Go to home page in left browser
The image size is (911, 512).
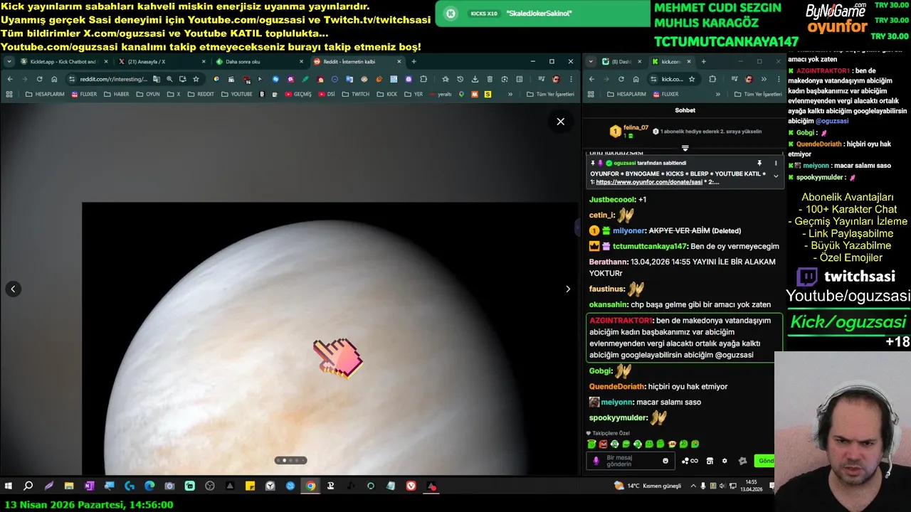coord(54,79)
